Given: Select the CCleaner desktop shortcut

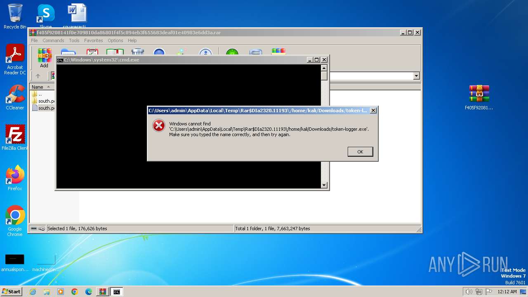Looking at the screenshot, I should [15, 97].
